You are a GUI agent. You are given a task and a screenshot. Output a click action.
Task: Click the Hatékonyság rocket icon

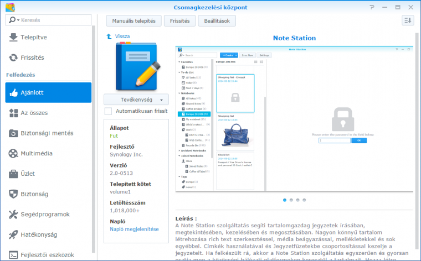(13, 235)
